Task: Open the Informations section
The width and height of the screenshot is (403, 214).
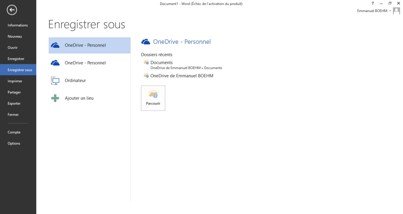Action: [x=18, y=25]
